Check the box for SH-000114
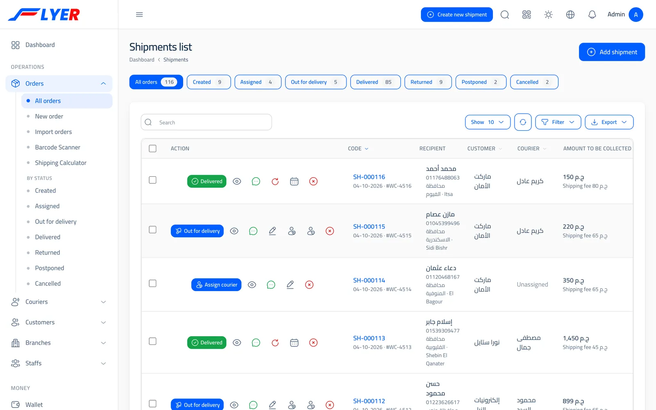Viewport: 656px width, 410px height. click(x=153, y=283)
